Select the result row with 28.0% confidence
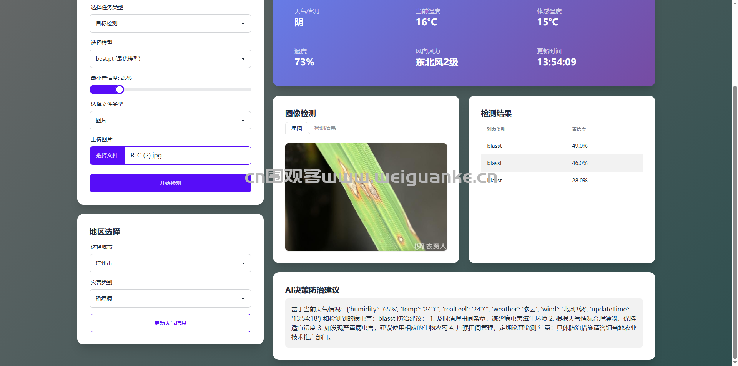 click(561, 181)
